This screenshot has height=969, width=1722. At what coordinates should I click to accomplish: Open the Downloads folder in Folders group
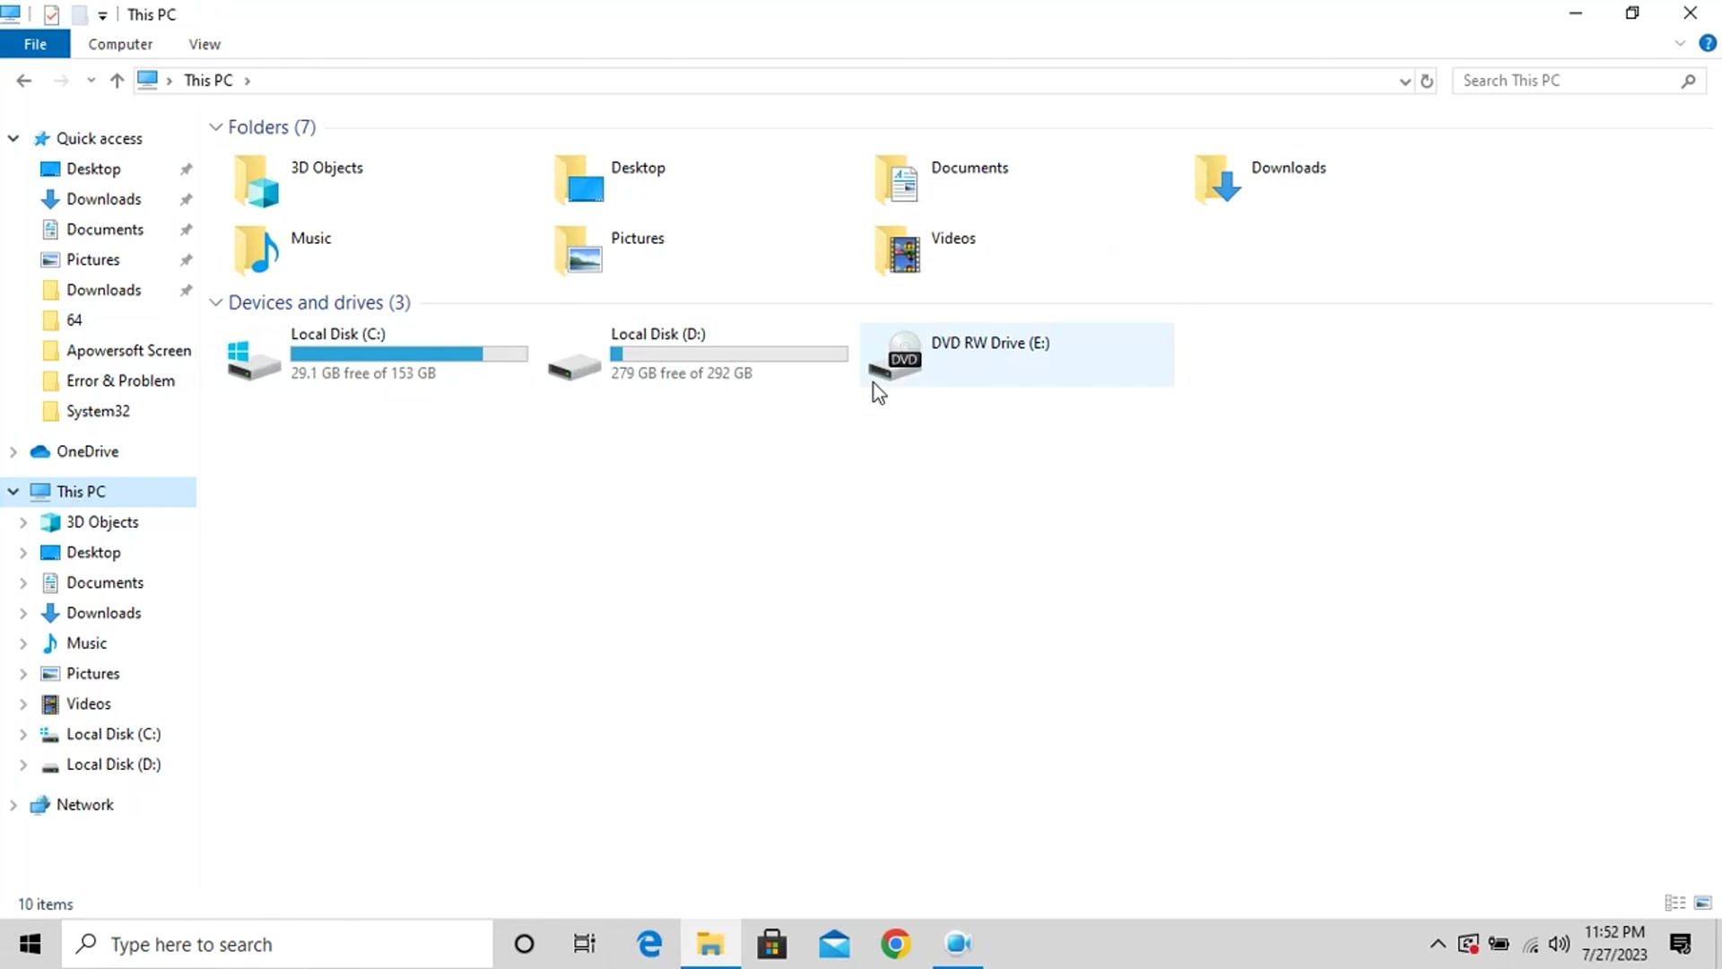1218,179
